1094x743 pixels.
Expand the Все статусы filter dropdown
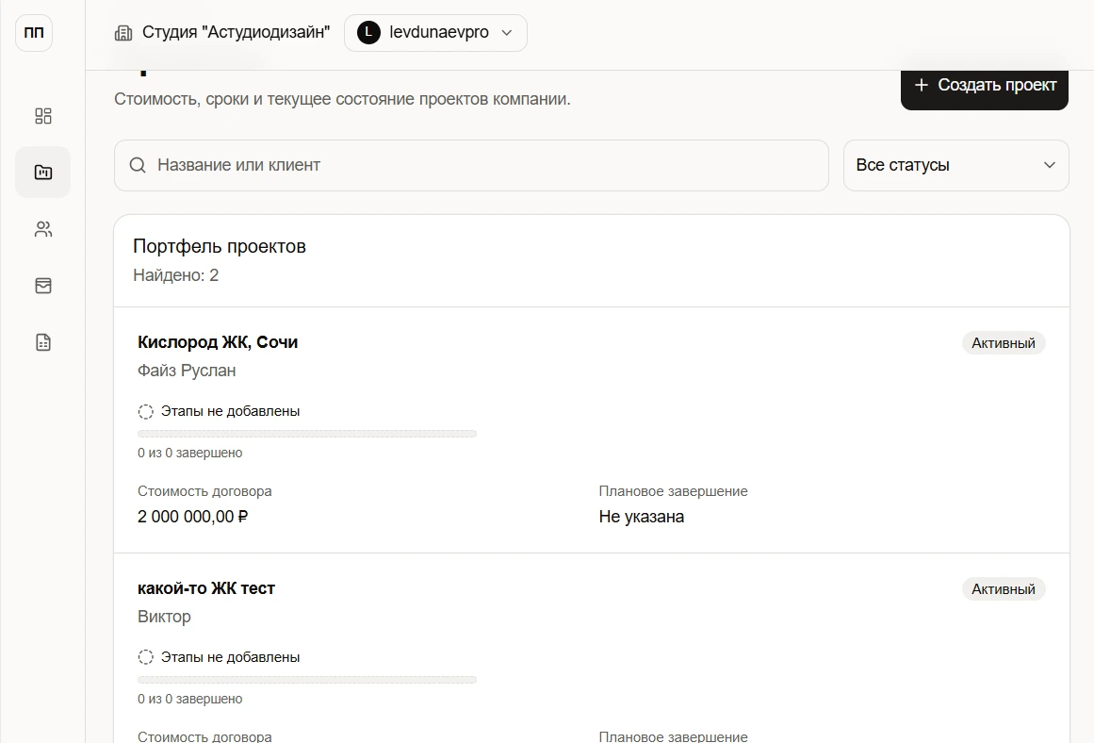pyautogui.click(x=955, y=166)
